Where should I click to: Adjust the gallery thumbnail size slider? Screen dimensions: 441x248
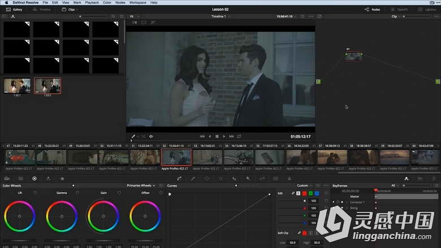tap(80, 16)
